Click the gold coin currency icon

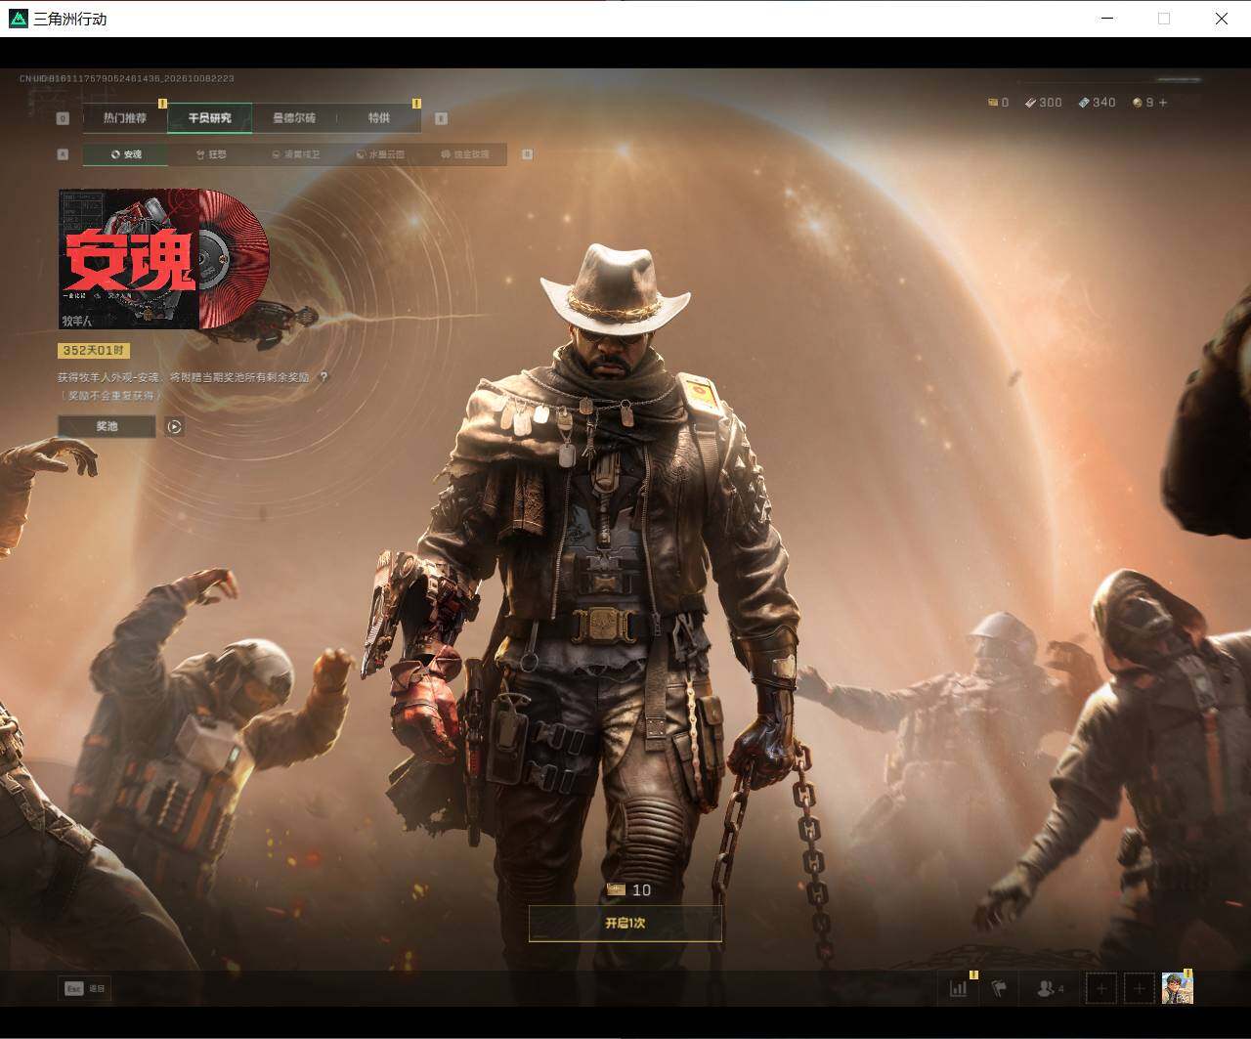1137,103
